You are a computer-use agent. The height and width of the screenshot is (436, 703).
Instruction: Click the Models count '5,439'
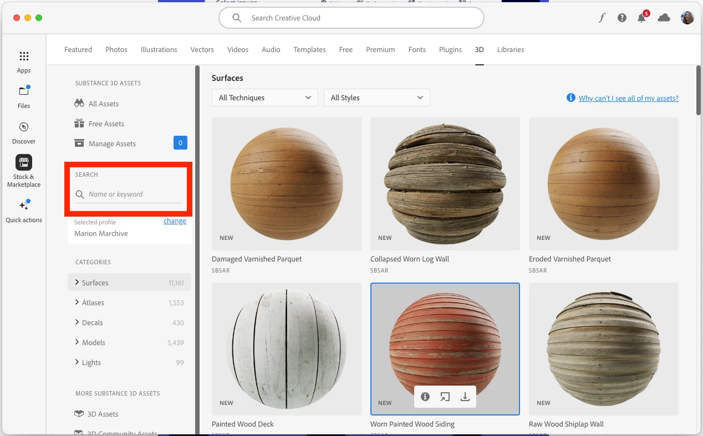tap(176, 342)
